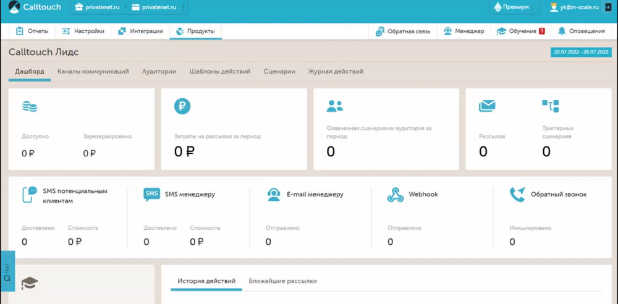Click the Calltouch logo
Screen dimensions: 618x304
(34, 7)
